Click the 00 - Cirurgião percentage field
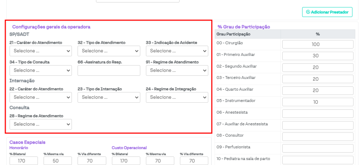The height and width of the screenshot is (165, 362). click(x=318, y=44)
